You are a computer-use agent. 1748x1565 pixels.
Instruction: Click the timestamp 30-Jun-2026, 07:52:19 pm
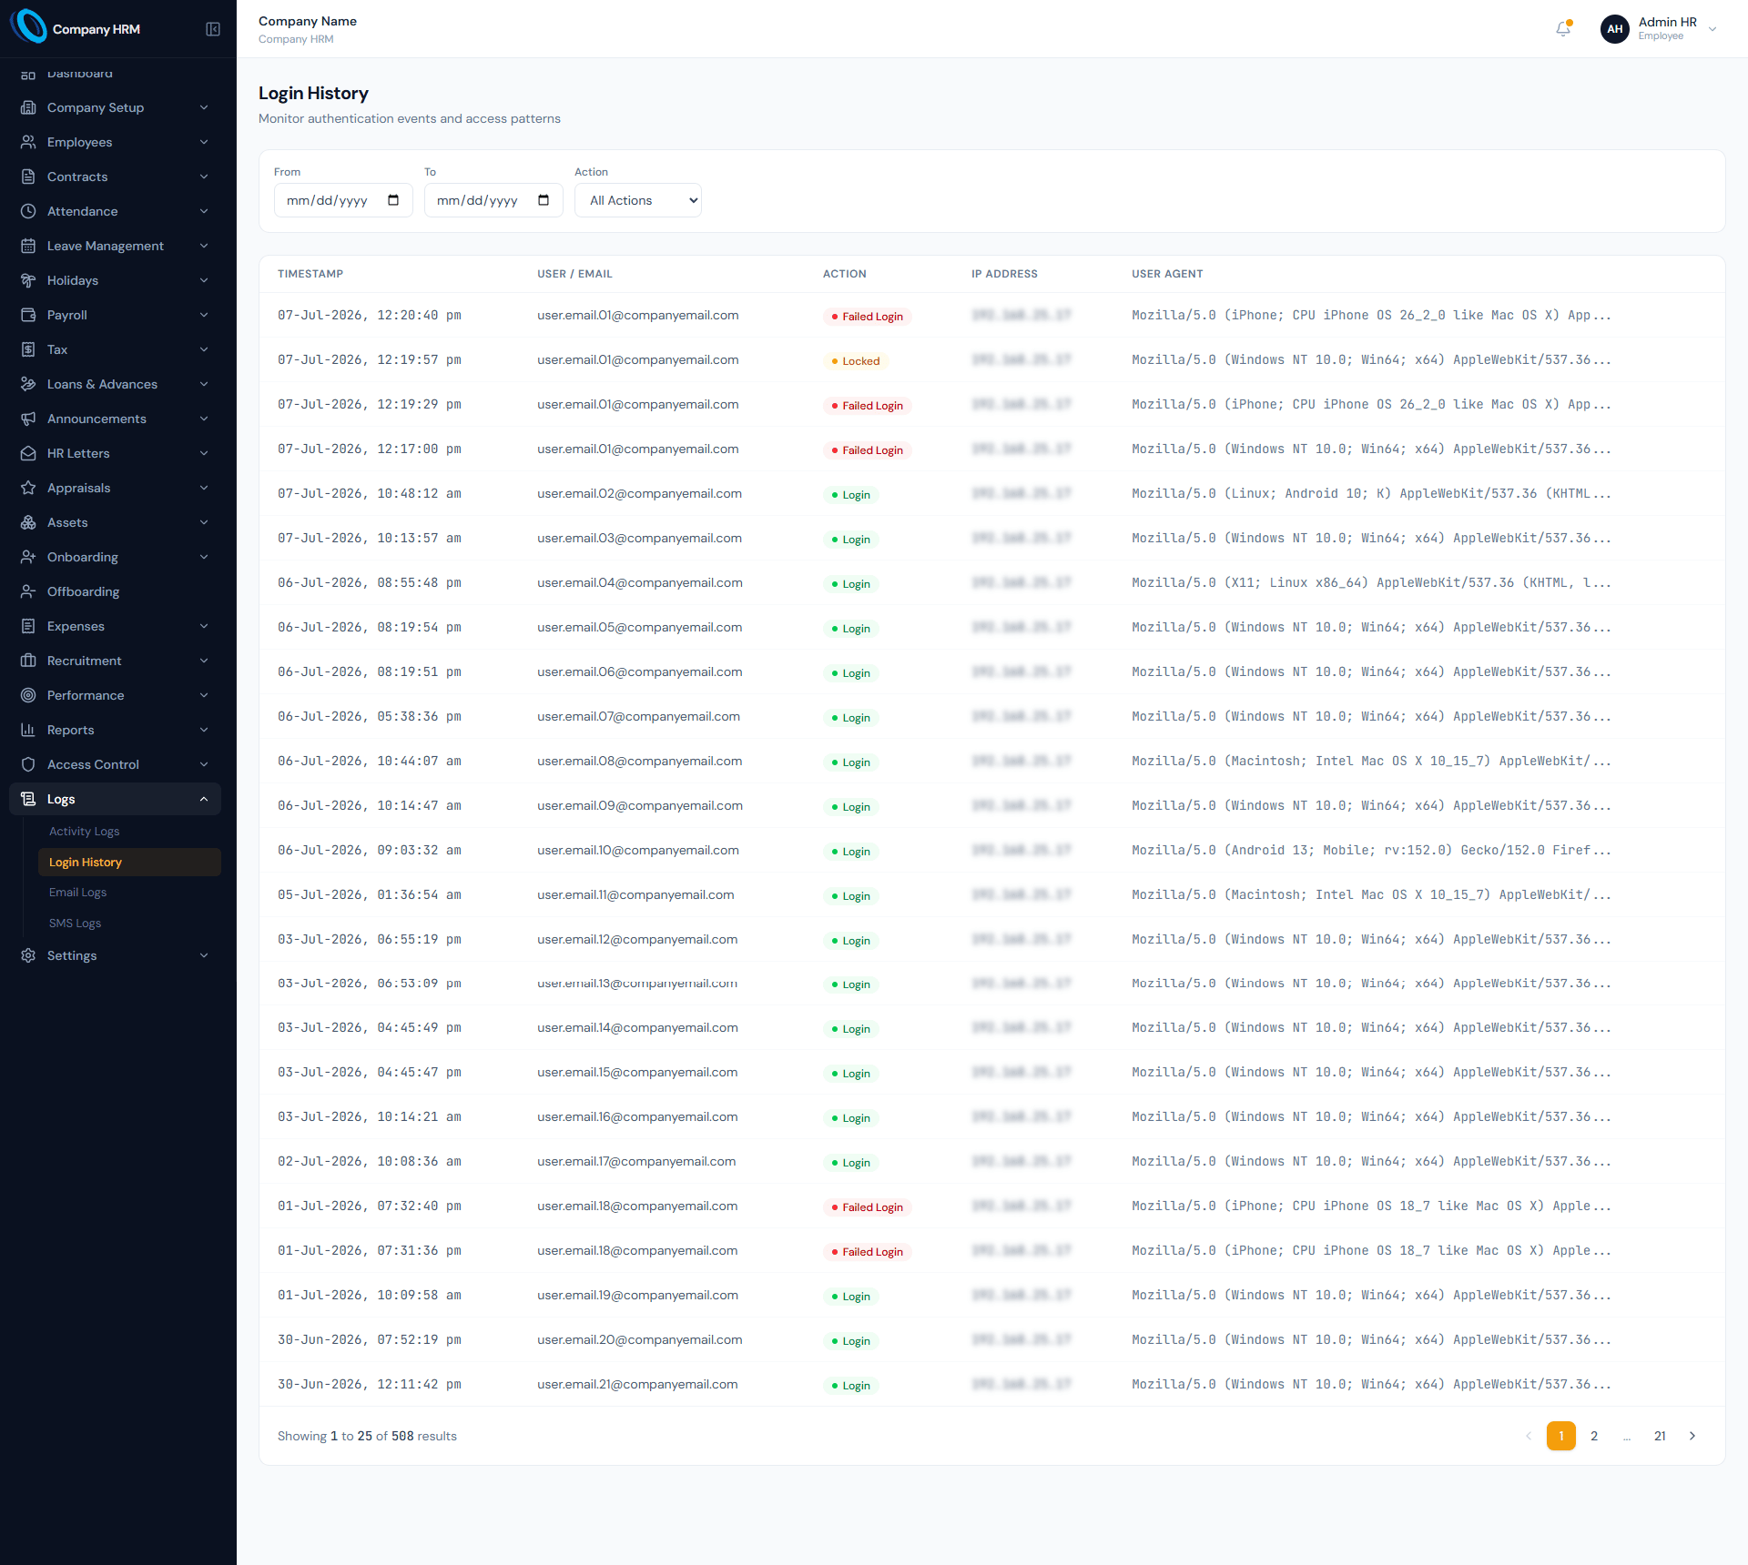[370, 1340]
